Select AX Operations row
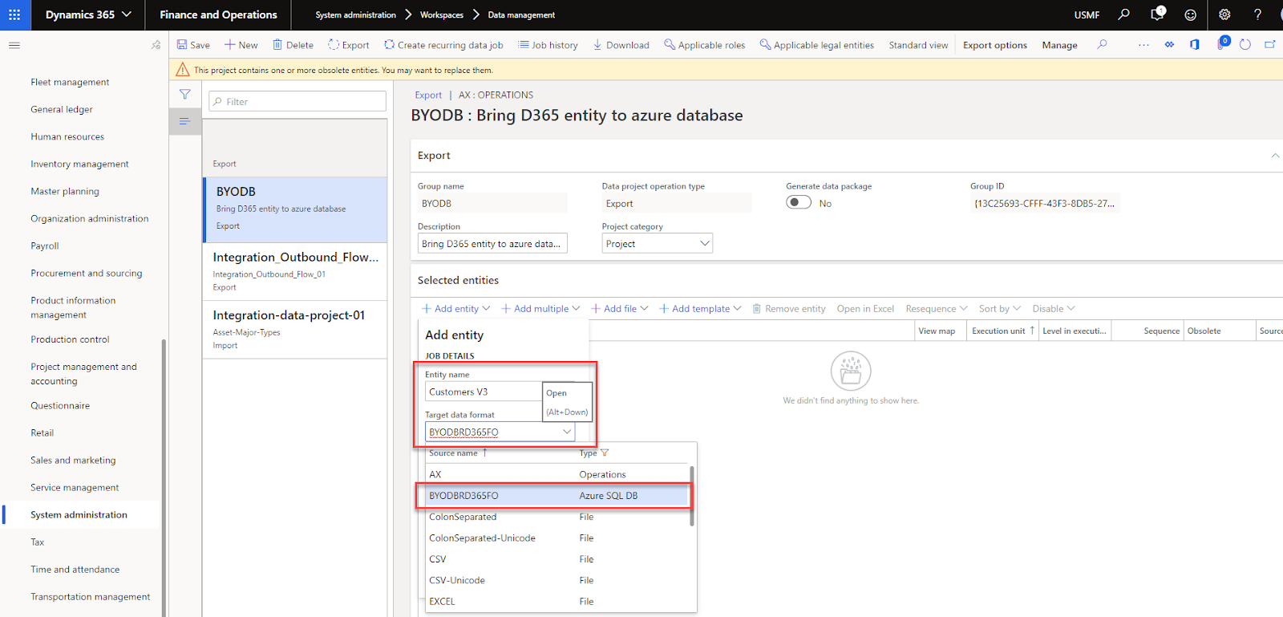Viewport: 1283px width, 617px height. [557, 474]
